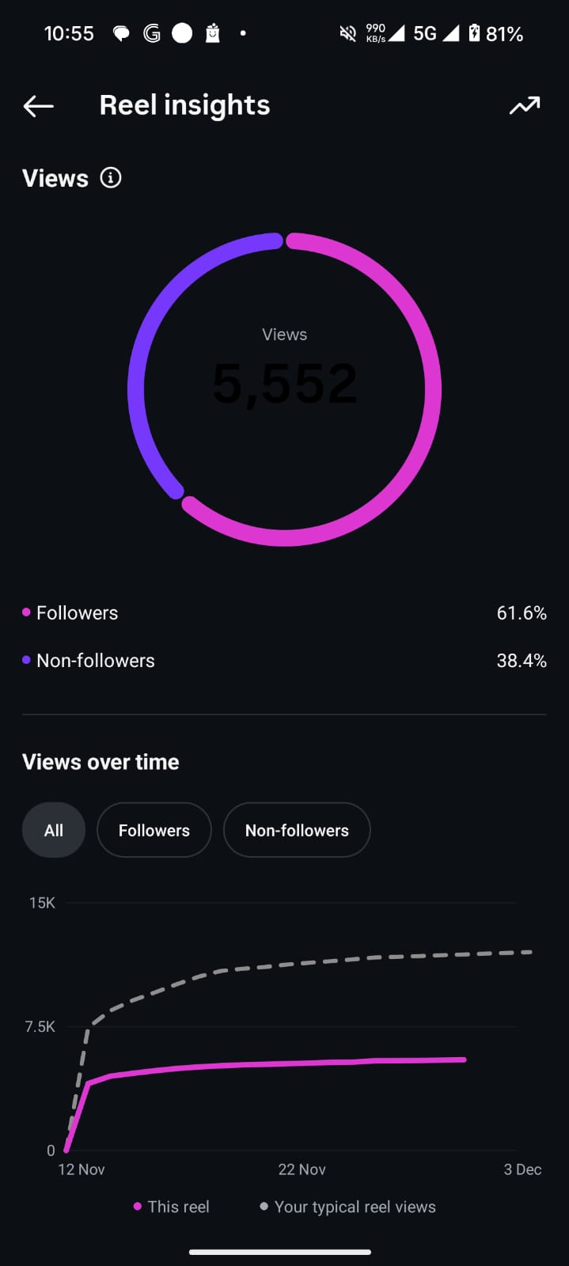569x1266 pixels.
Task: Open the trending insights arrow icon
Action: click(524, 106)
